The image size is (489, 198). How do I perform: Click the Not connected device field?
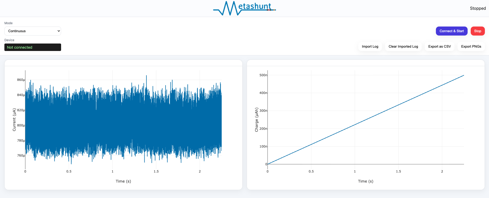tap(33, 47)
